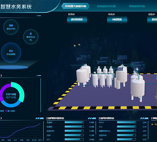This screenshot has width=157, height=142.
Task: Click the glowing light marker above the right tanks
Action: point(137,69)
